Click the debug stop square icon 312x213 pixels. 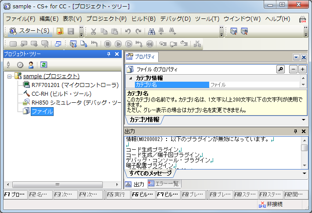pos(108,44)
